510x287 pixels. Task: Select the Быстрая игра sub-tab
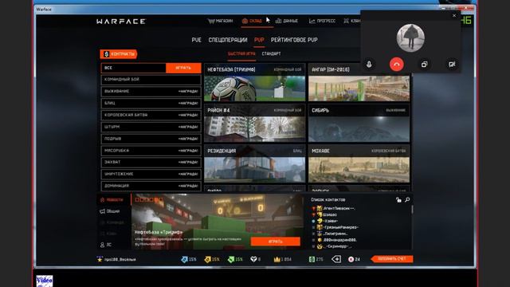click(x=241, y=53)
